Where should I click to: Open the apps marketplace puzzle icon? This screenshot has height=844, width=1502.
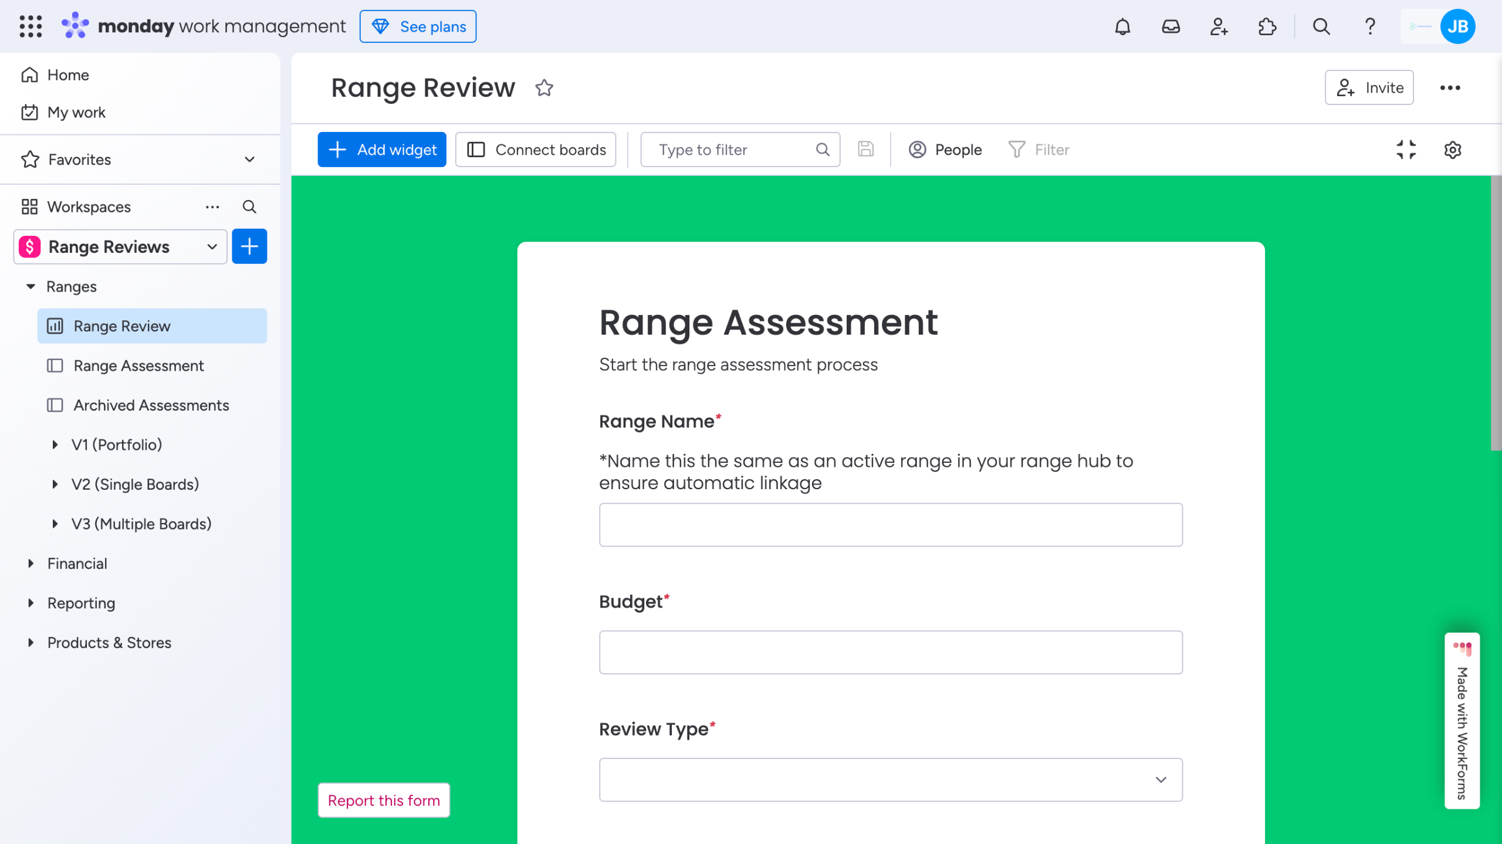[x=1267, y=27]
